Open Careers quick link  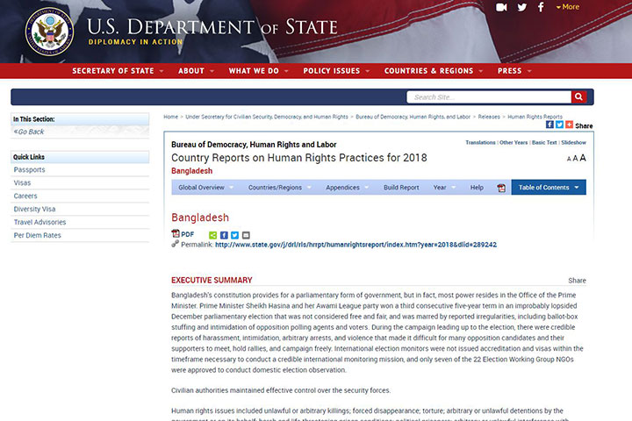25,196
